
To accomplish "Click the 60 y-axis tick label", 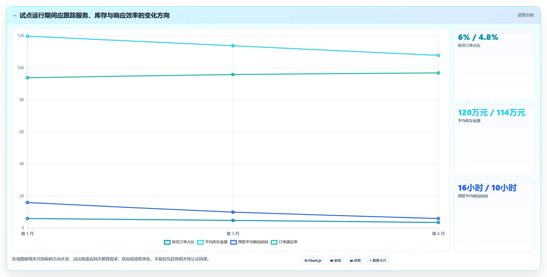I will pyautogui.click(x=22, y=132).
